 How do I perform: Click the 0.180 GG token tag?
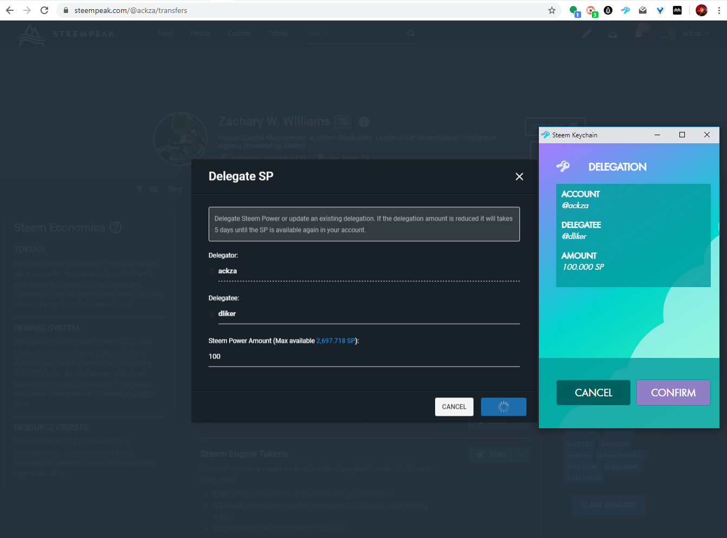pyautogui.click(x=578, y=456)
